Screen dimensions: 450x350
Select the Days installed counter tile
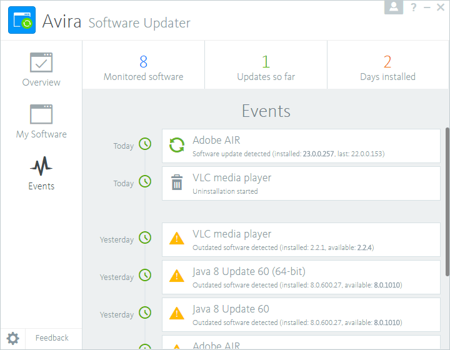pos(387,65)
